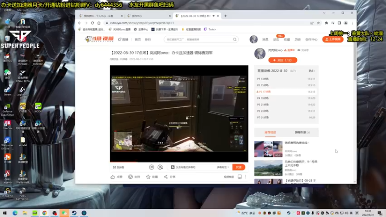Click the orange 发送 send button
386x217 pixels.
[238, 167]
